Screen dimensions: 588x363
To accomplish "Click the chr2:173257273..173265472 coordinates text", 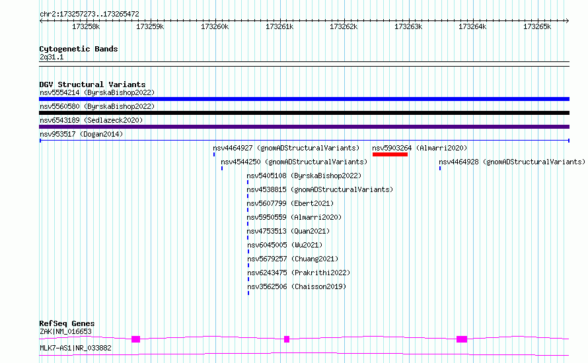I will [x=89, y=14].
